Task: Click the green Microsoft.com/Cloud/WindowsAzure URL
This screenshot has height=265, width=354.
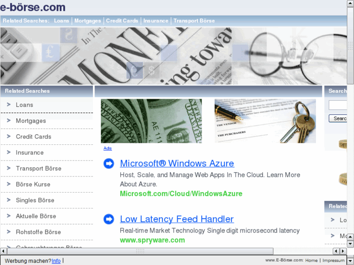Action: point(181,194)
